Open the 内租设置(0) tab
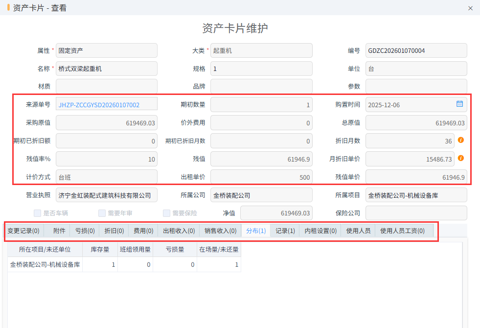Screen dimensions: 480x328 [x=319, y=231]
